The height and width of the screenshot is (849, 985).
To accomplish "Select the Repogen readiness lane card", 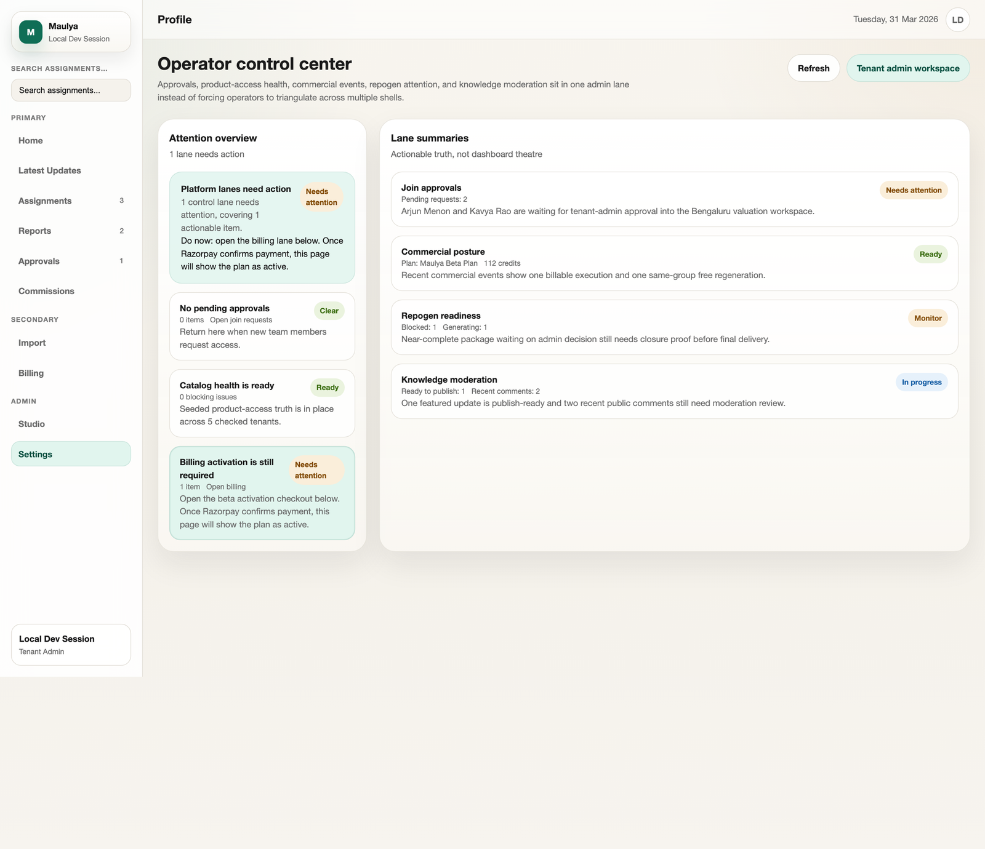I will [674, 327].
